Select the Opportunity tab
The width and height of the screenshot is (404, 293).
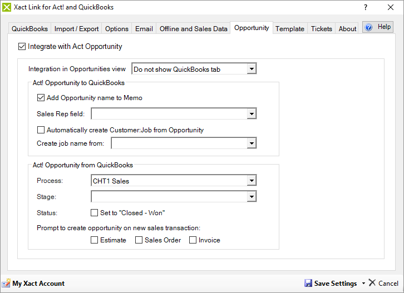point(252,28)
